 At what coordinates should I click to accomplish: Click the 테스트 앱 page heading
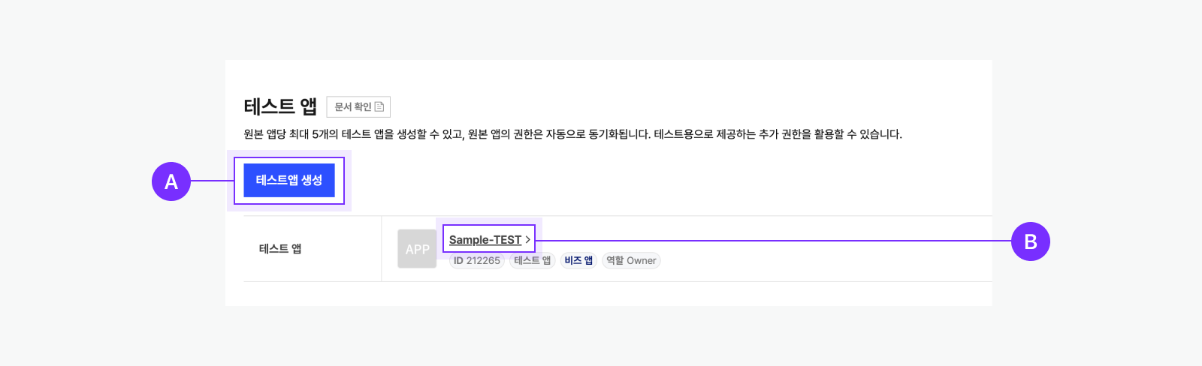click(x=280, y=106)
